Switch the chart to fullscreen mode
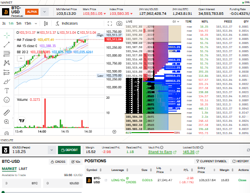250x193 pixels. (110, 24)
